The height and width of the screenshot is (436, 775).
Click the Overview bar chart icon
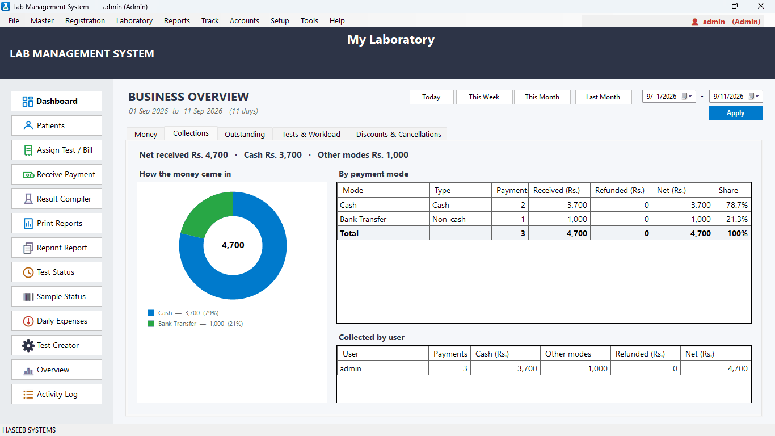[x=28, y=370]
